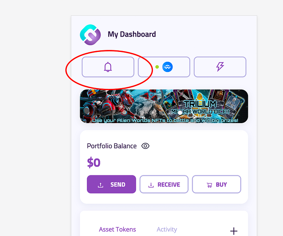283x236 pixels.
Task: Open the notifications bell button
Action: pyautogui.click(x=108, y=67)
